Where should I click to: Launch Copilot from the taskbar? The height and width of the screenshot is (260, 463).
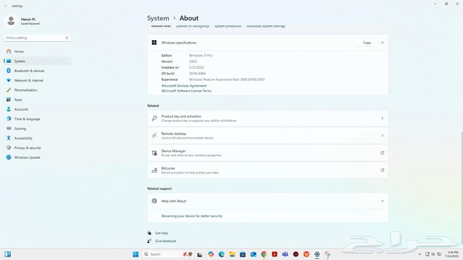(x=211, y=254)
